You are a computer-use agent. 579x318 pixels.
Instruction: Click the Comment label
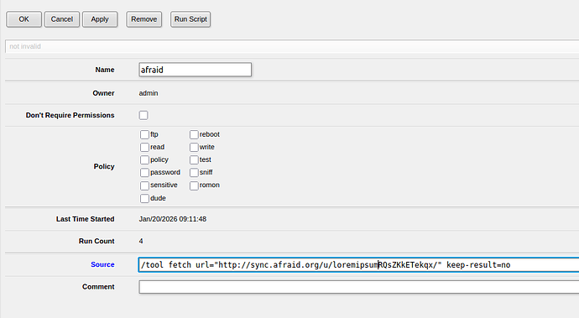(x=98, y=287)
